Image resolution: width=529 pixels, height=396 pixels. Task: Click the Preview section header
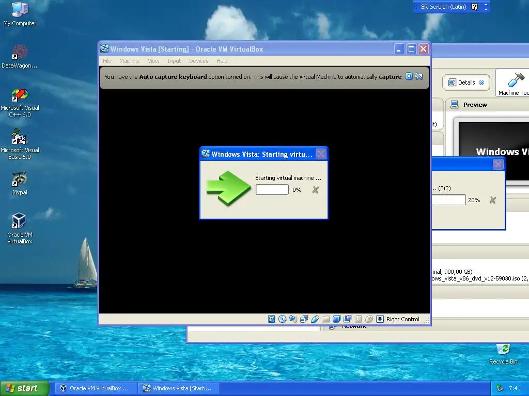[x=488, y=105]
